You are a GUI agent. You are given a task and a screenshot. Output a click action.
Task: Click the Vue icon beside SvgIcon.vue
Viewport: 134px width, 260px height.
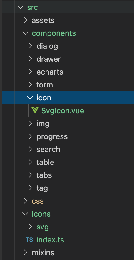35,111
